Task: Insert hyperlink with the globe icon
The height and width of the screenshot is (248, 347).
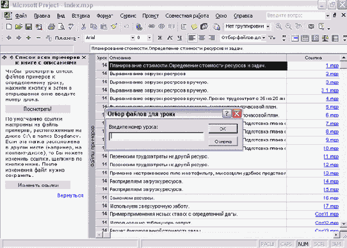Action: (139, 27)
